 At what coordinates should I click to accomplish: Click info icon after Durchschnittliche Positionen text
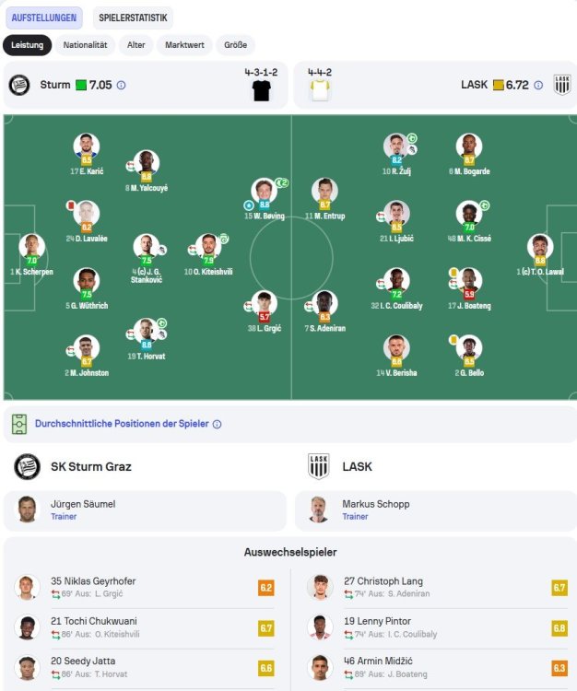[218, 425]
